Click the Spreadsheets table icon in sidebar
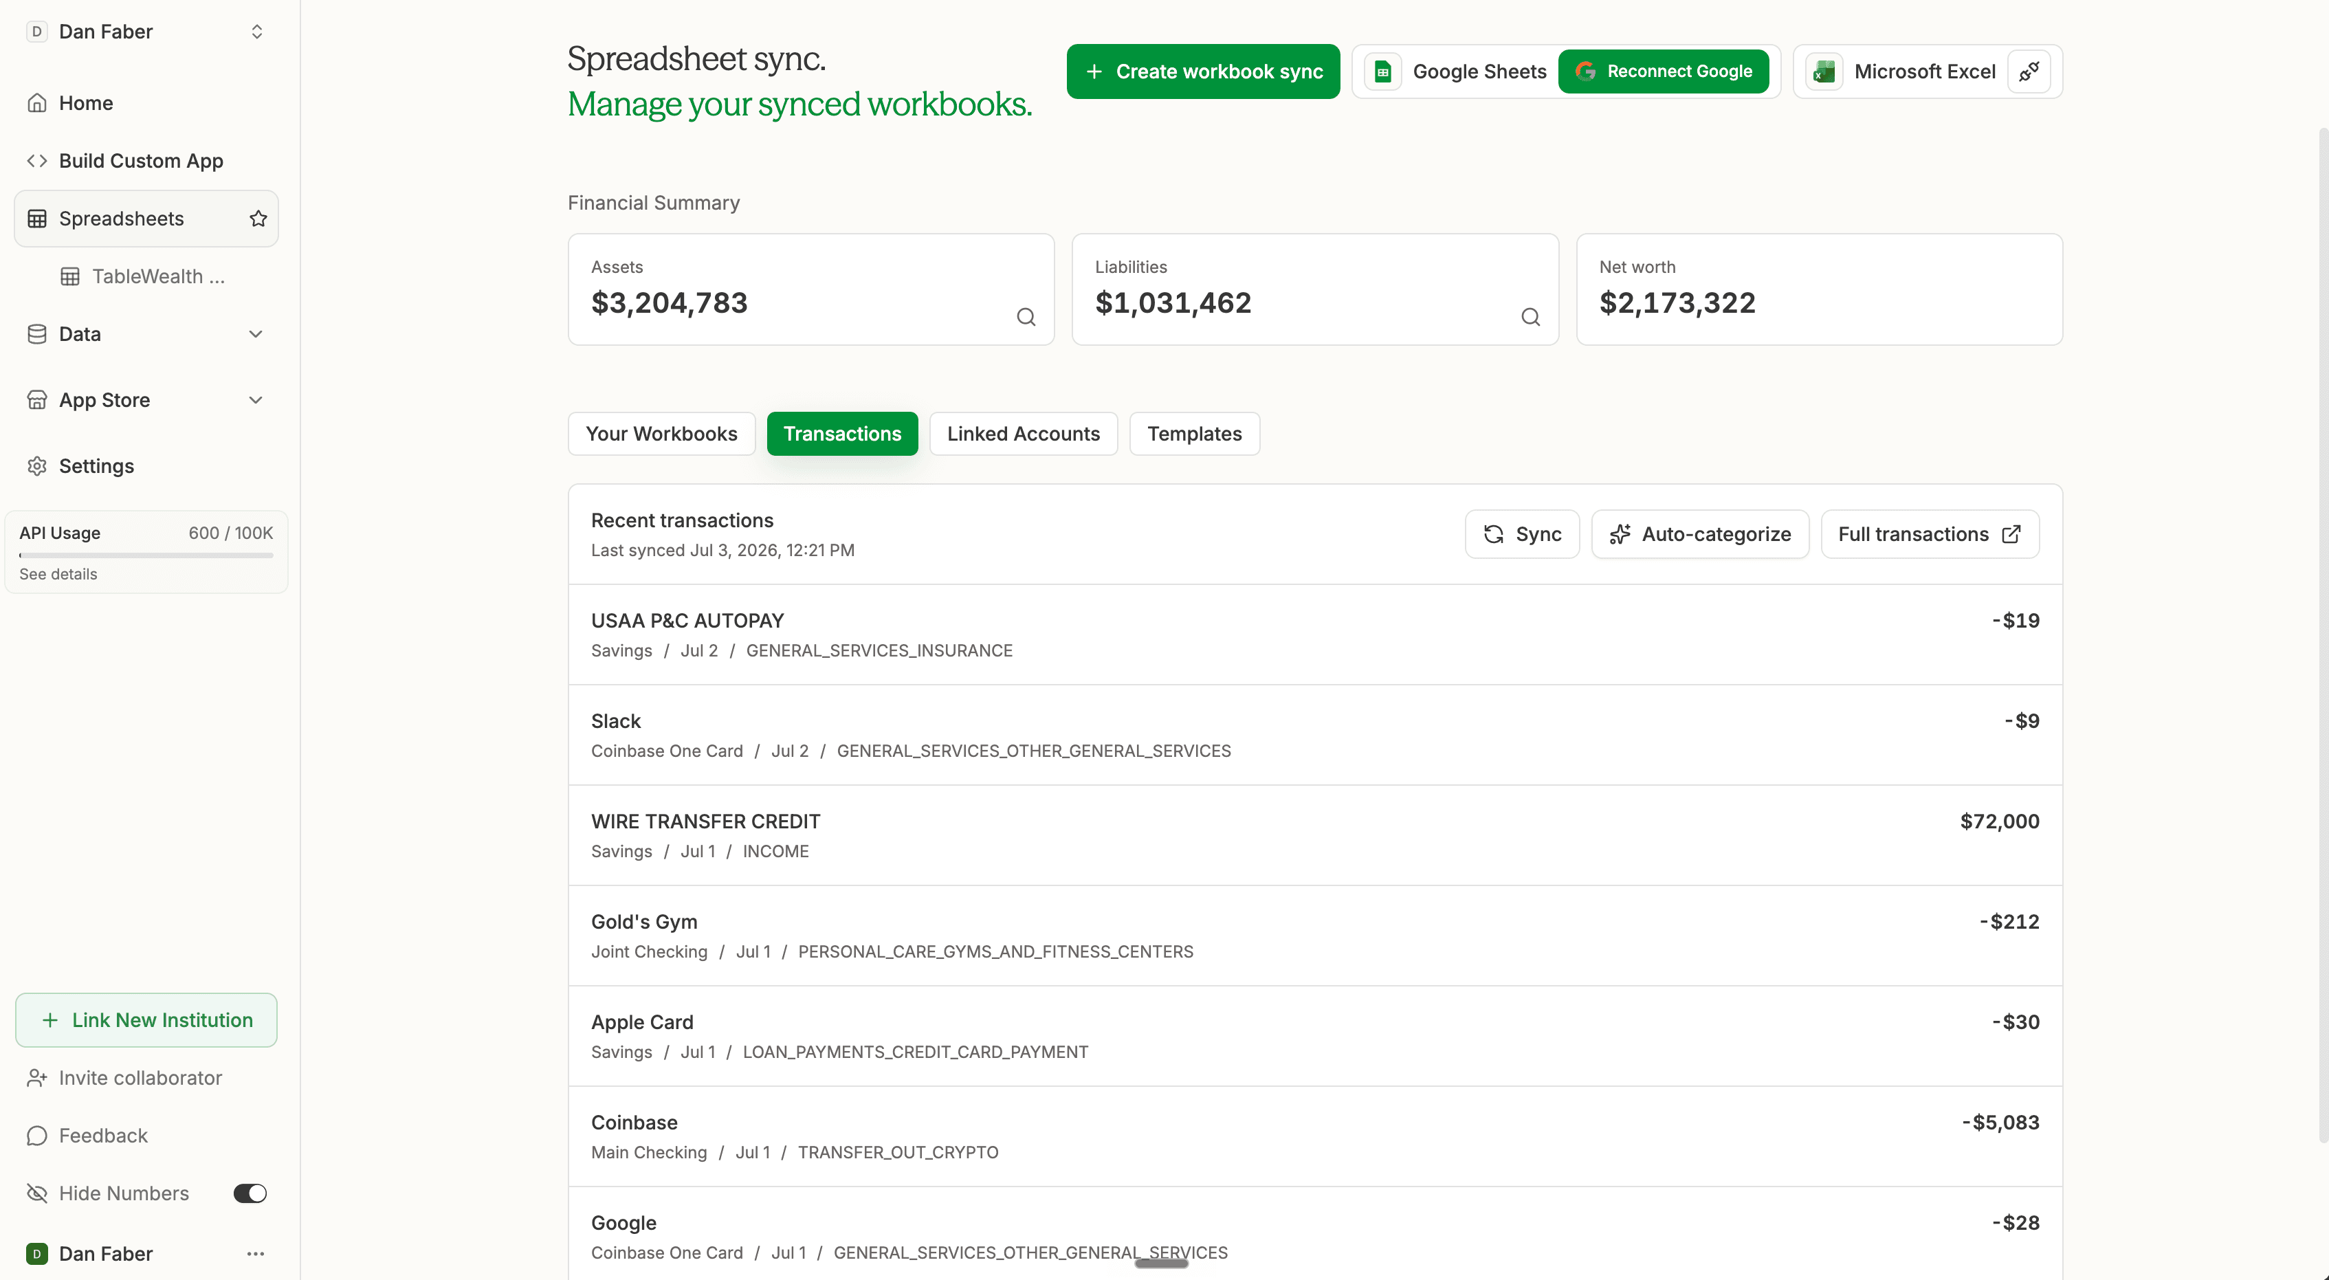 pos(37,219)
